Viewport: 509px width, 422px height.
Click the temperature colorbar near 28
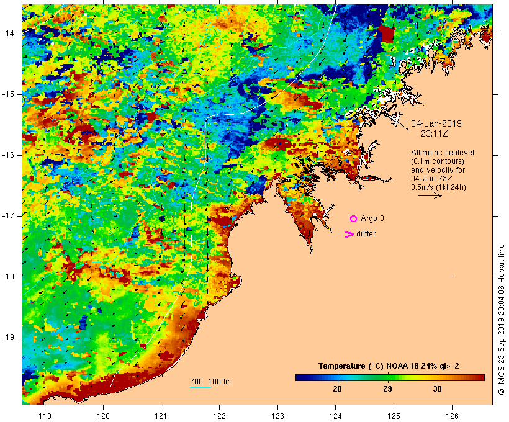338,377
